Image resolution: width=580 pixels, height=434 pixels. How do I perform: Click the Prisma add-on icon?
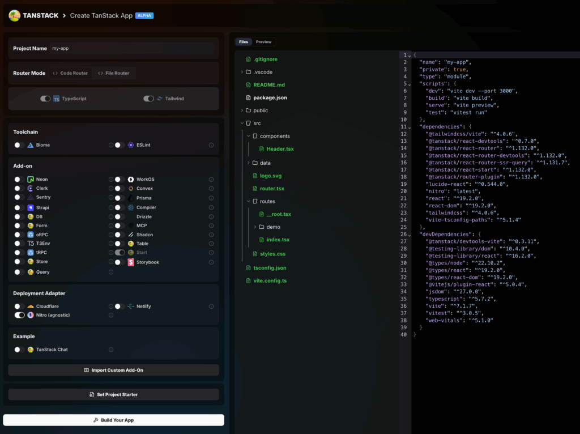coord(131,198)
